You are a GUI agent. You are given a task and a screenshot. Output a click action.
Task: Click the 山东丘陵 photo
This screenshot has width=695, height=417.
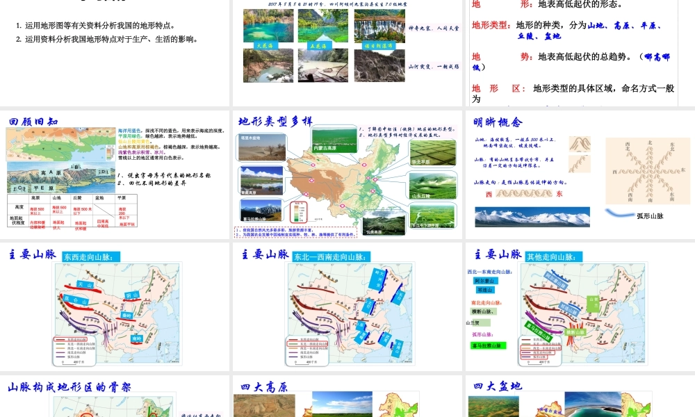click(432, 186)
